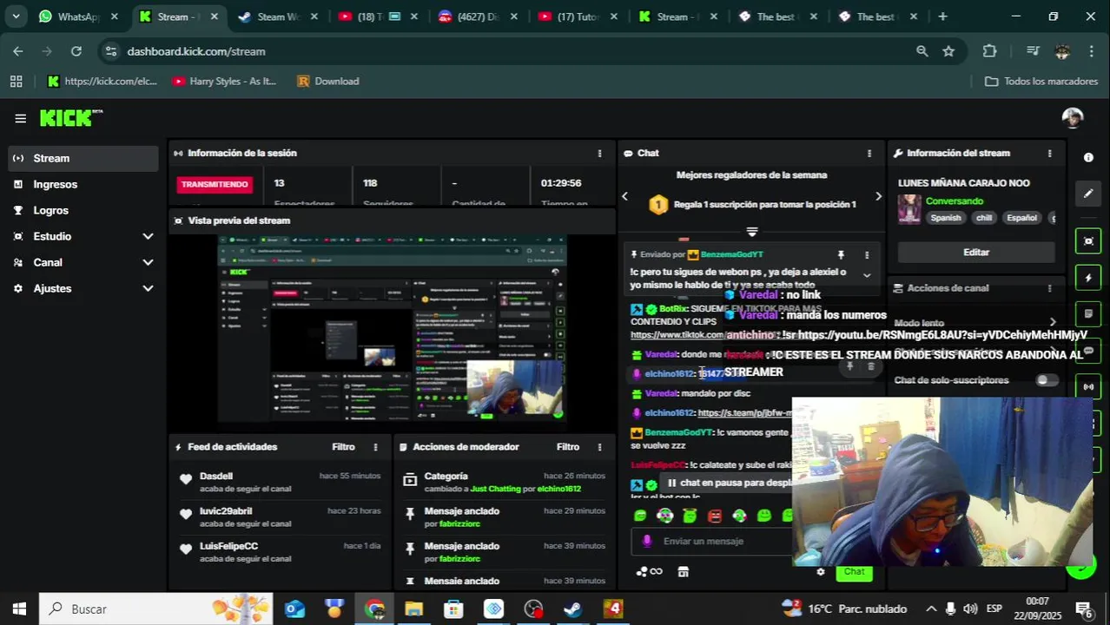Switch to the Steam Workshop browser tab

point(280,16)
